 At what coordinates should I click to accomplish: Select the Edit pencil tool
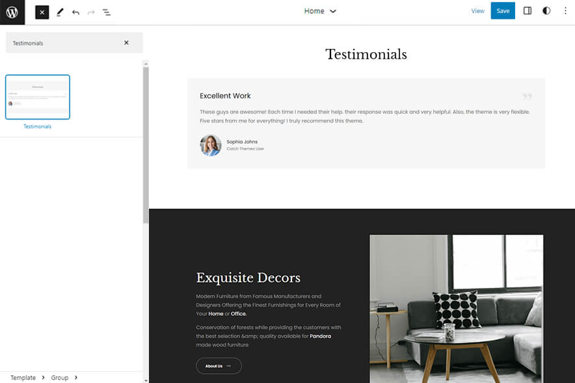(60, 12)
